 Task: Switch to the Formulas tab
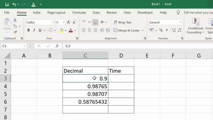tap(79, 13)
